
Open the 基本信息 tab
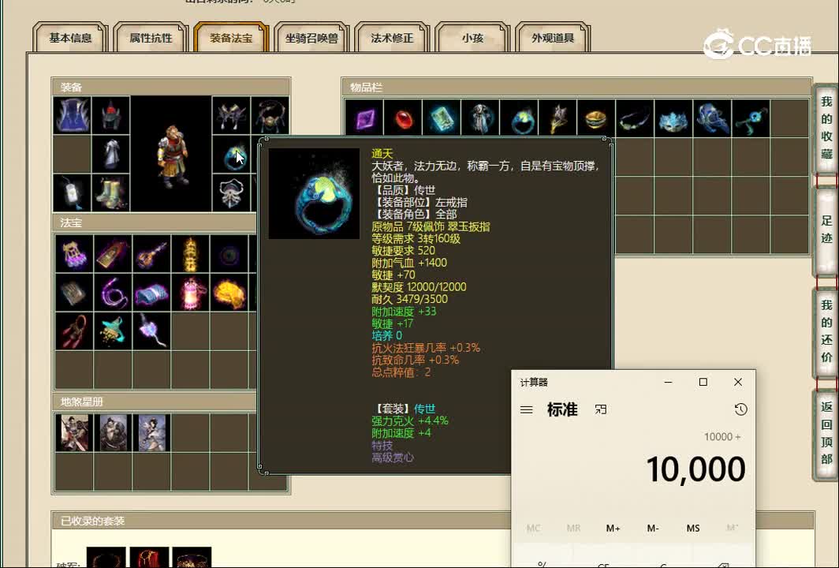coord(70,38)
